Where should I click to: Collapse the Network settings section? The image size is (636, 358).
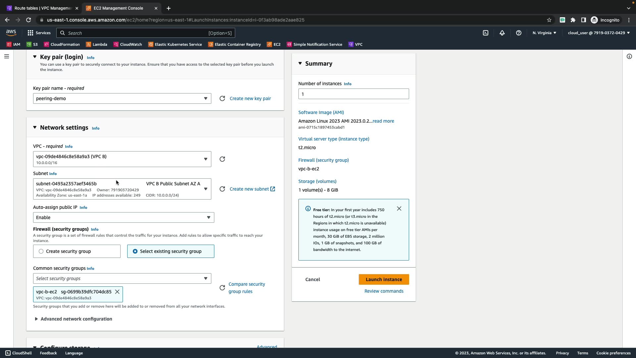click(x=35, y=127)
